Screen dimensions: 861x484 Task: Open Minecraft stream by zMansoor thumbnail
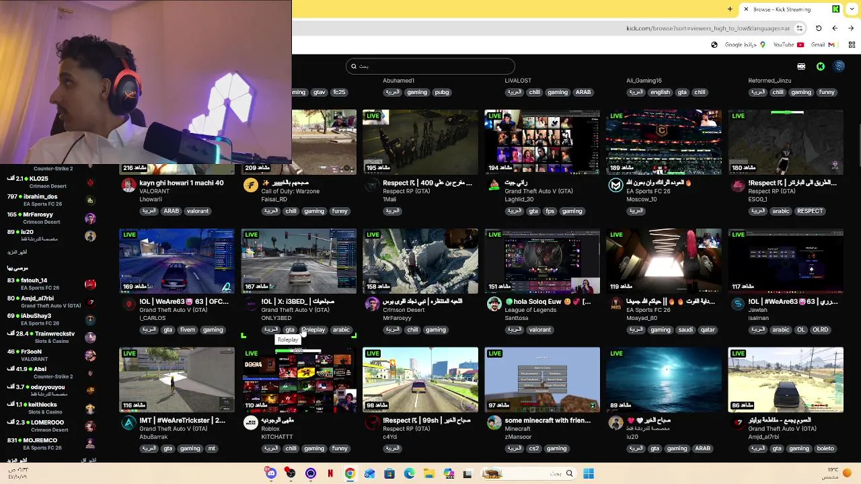coord(542,380)
